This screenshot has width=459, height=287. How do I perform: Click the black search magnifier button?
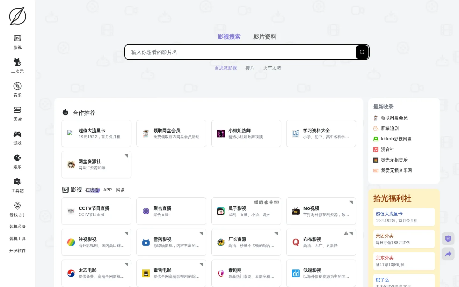[x=362, y=52]
